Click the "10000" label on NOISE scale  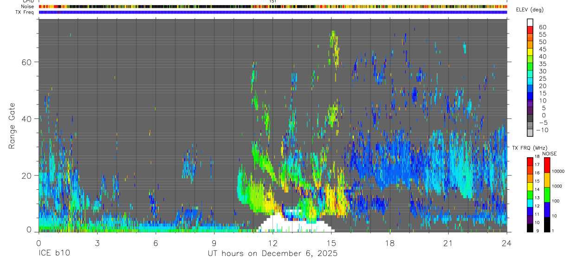pos(558,172)
